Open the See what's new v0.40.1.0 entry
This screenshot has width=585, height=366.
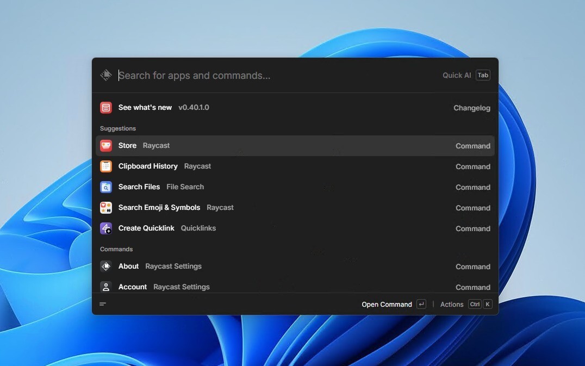tap(295, 108)
